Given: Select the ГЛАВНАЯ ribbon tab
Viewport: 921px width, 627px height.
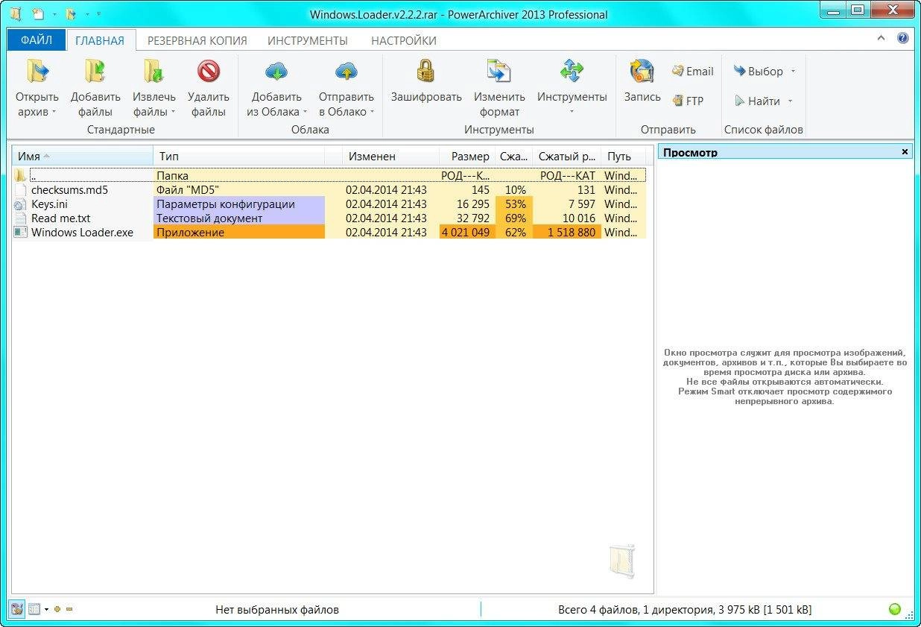Looking at the screenshot, I should (100, 40).
